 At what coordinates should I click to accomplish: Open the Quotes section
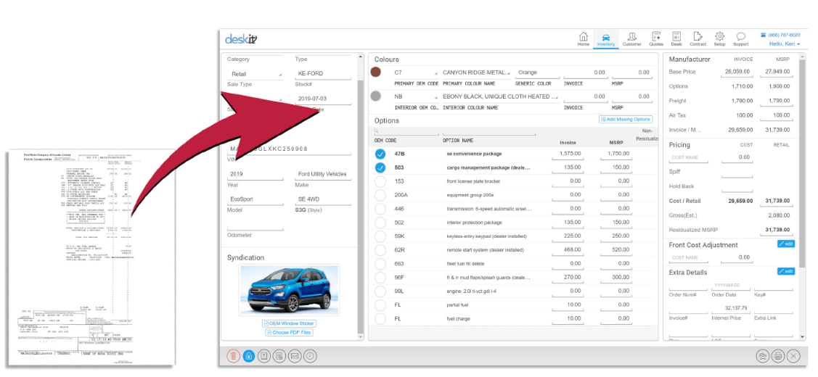coord(656,39)
